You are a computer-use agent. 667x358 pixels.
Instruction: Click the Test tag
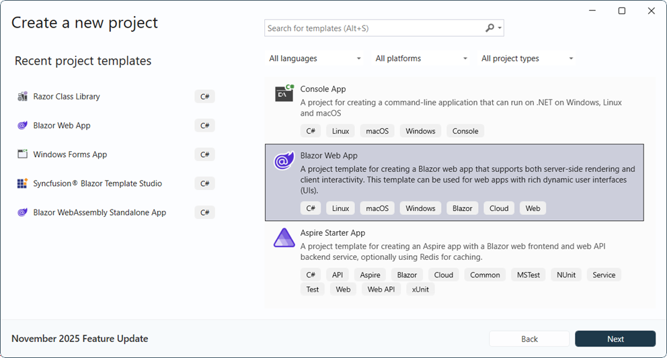coord(312,289)
